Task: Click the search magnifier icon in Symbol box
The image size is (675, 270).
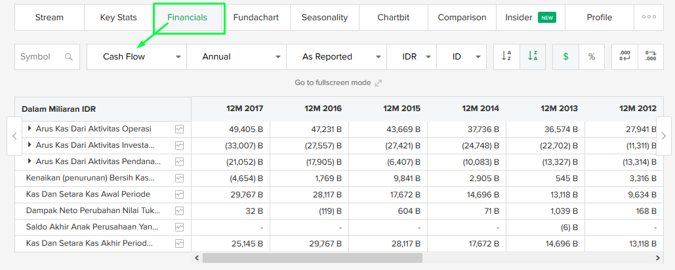Action: 68,57
